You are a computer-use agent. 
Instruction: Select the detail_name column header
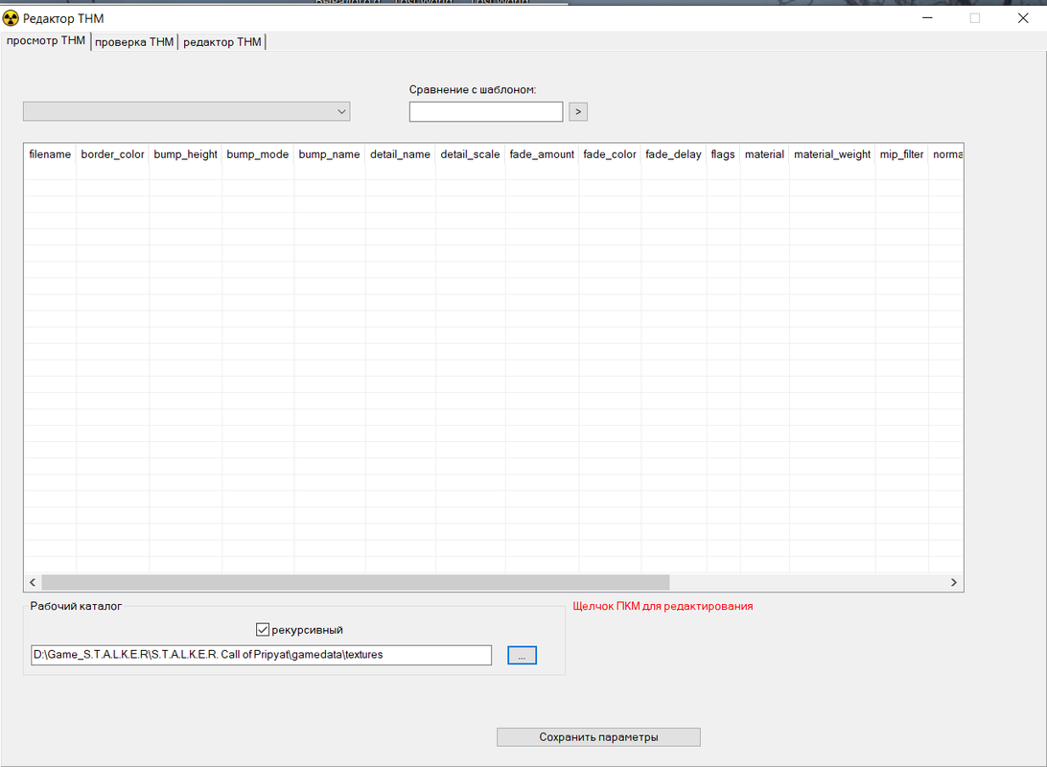[x=401, y=154]
